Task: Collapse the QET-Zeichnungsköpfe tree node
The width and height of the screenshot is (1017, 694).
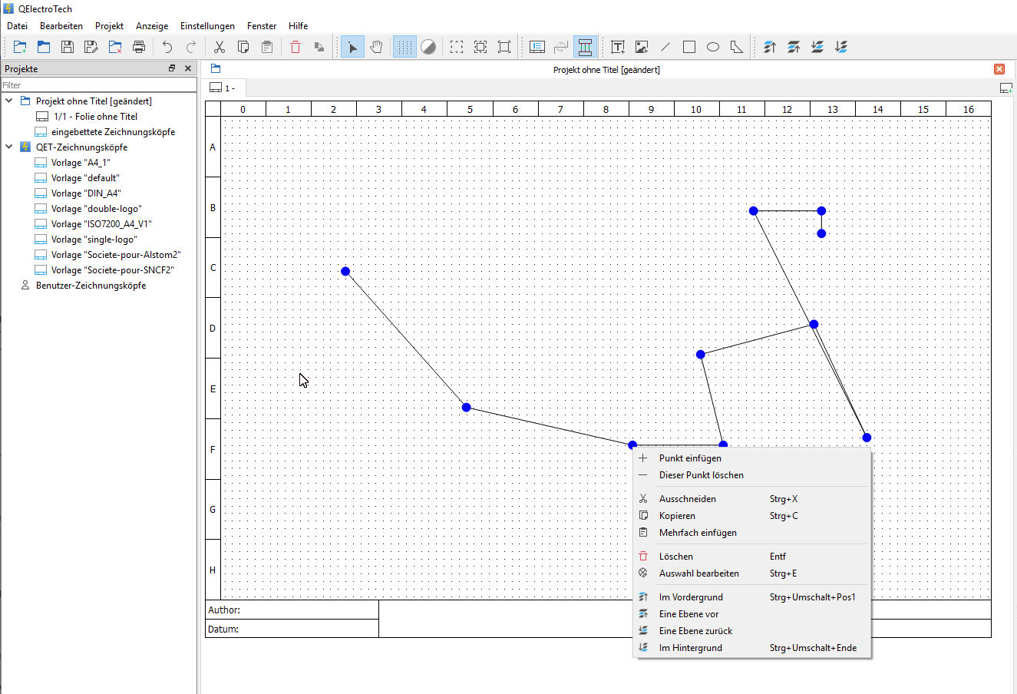Action: coord(9,147)
